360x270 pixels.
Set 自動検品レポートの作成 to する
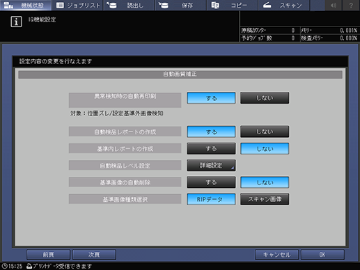[x=211, y=132]
